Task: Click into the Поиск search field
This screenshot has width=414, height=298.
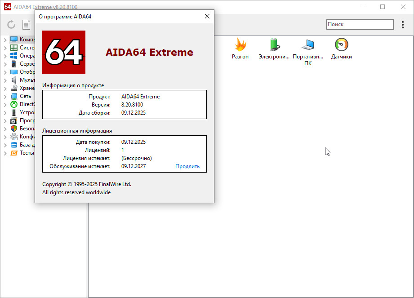Action: (x=360, y=25)
